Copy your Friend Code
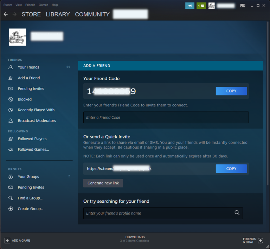The width and height of the screenshot is (270, 249). [x=231, y=91]
